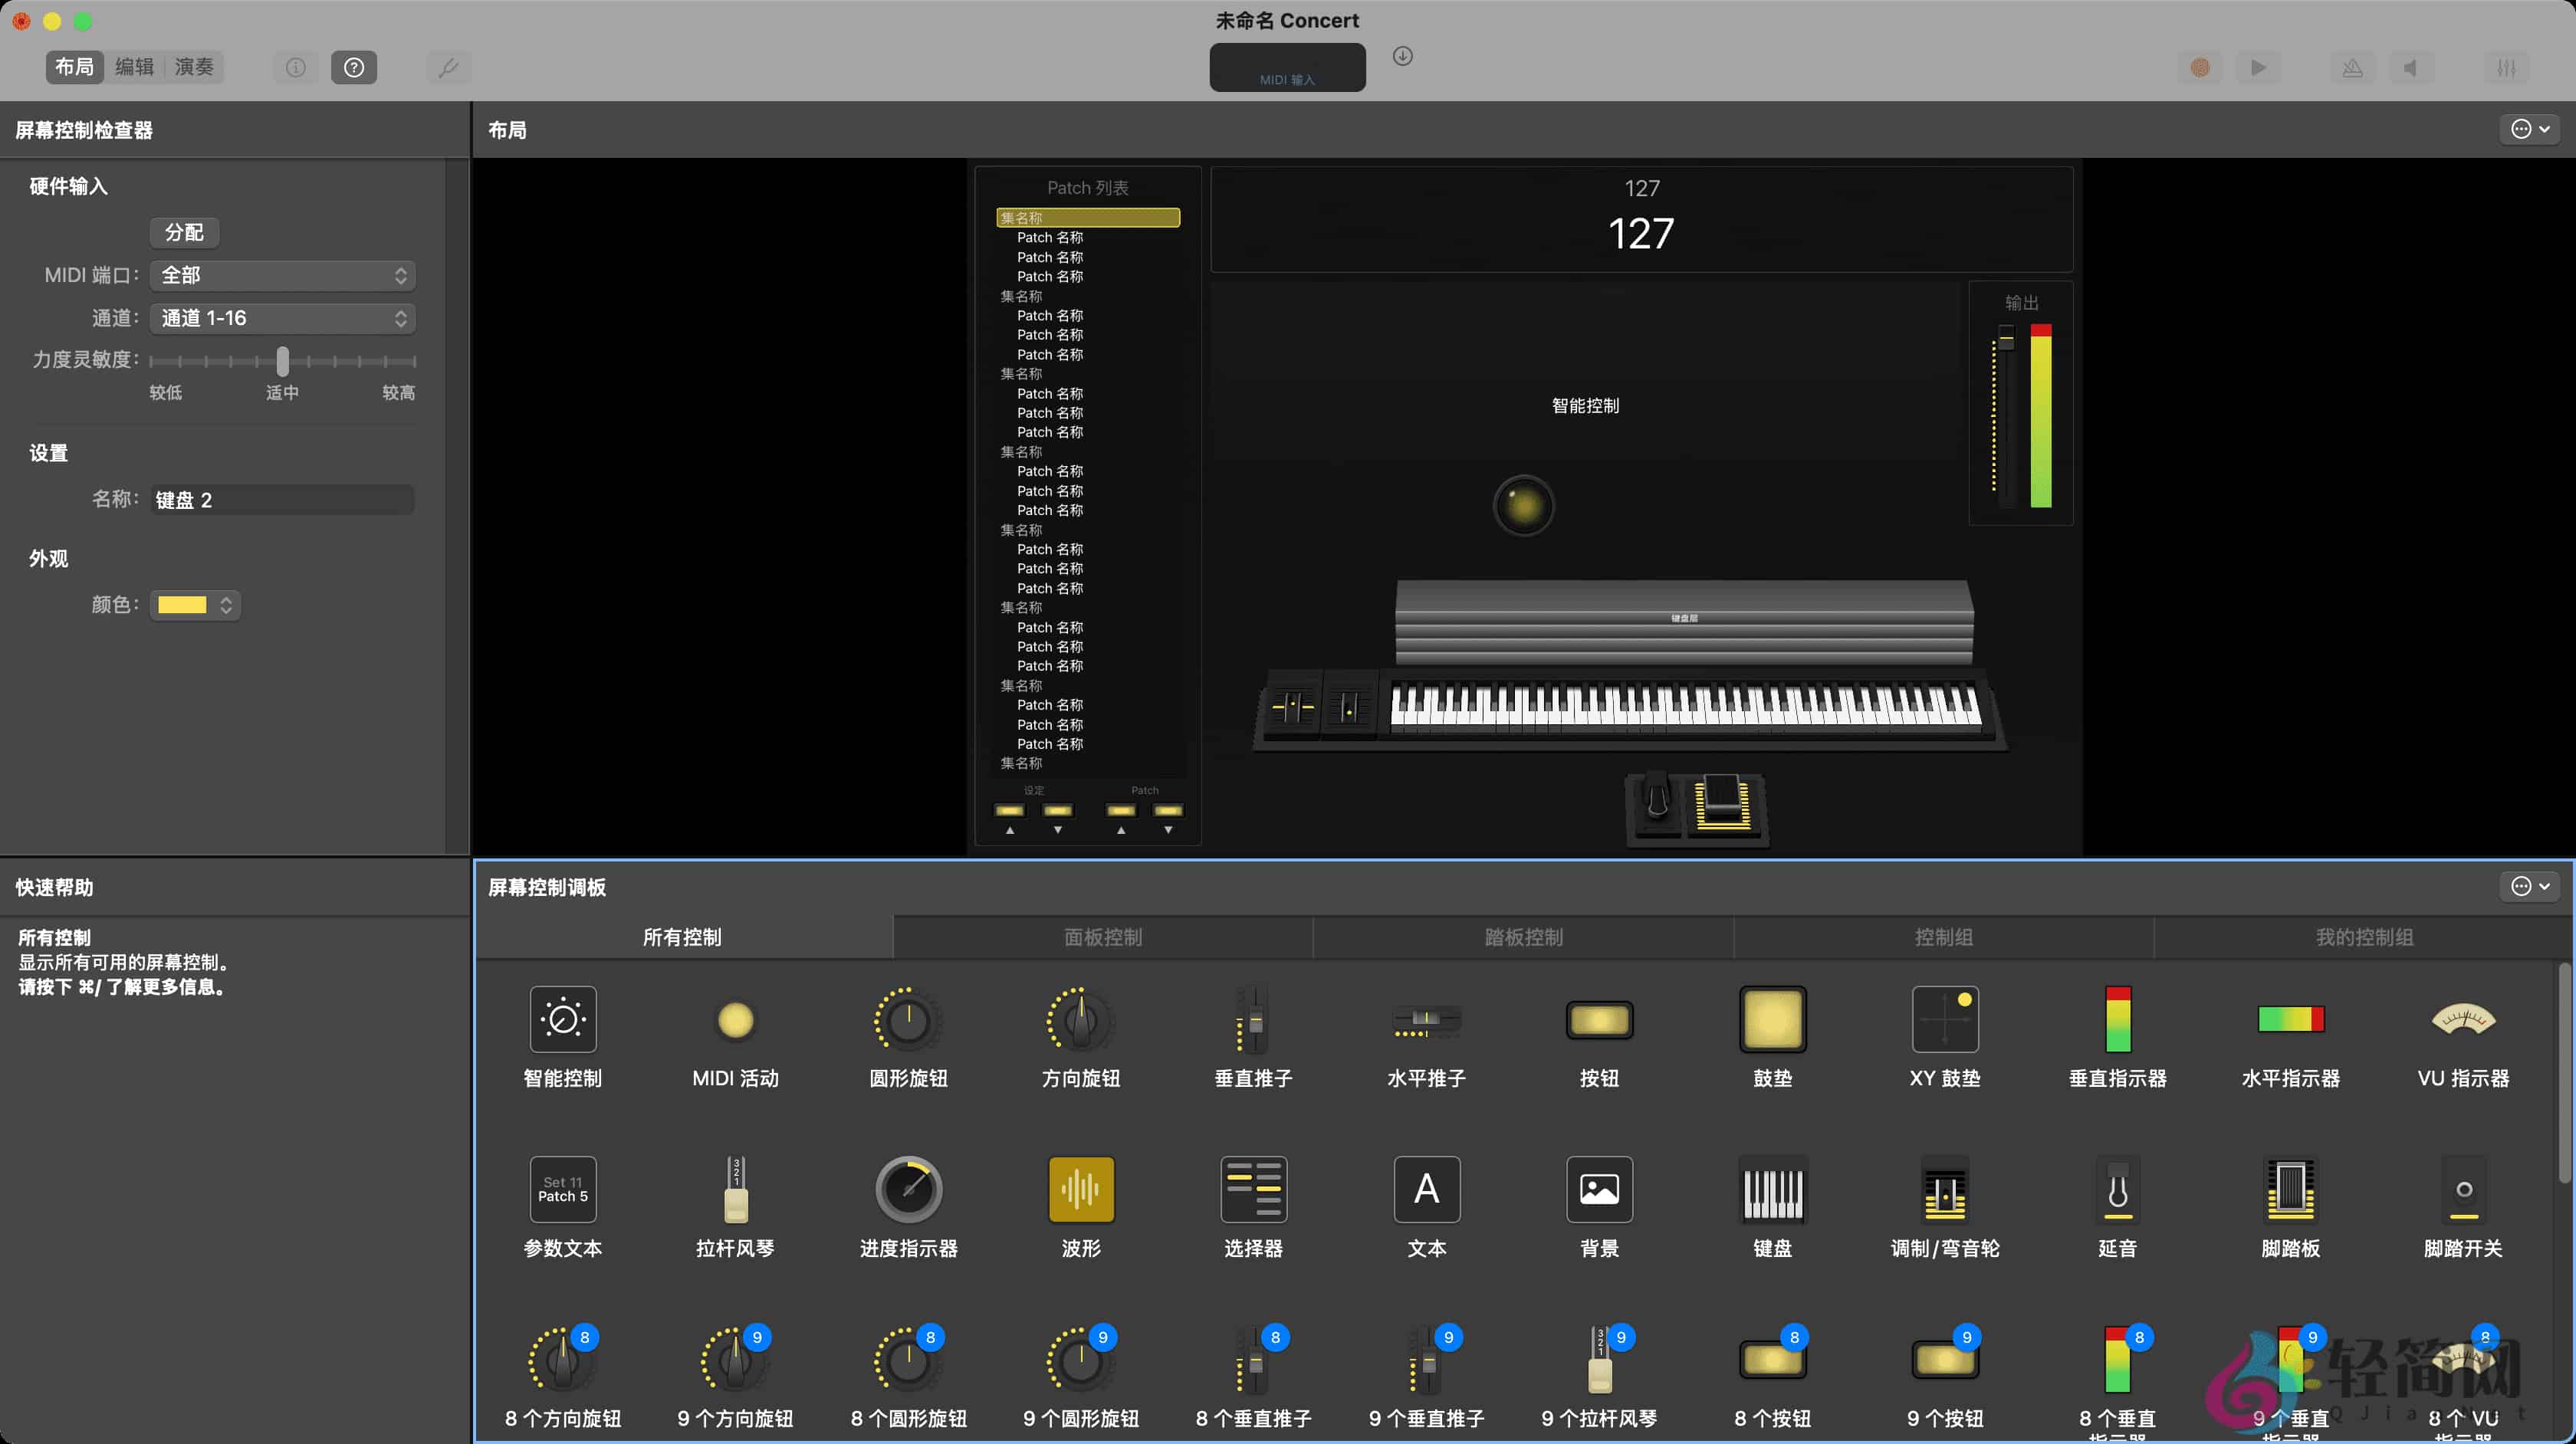Open the 通道 1-16 channel dropdown
The image size is (2576, 1444).
tap(282, 318)
